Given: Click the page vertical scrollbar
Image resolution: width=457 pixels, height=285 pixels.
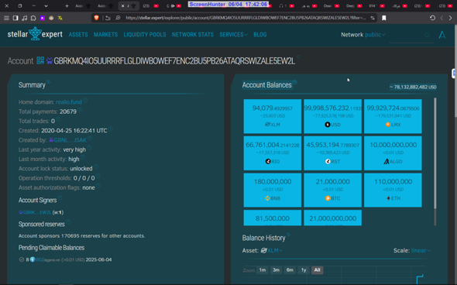Looking at the screenshot, I should click(455, 70).
